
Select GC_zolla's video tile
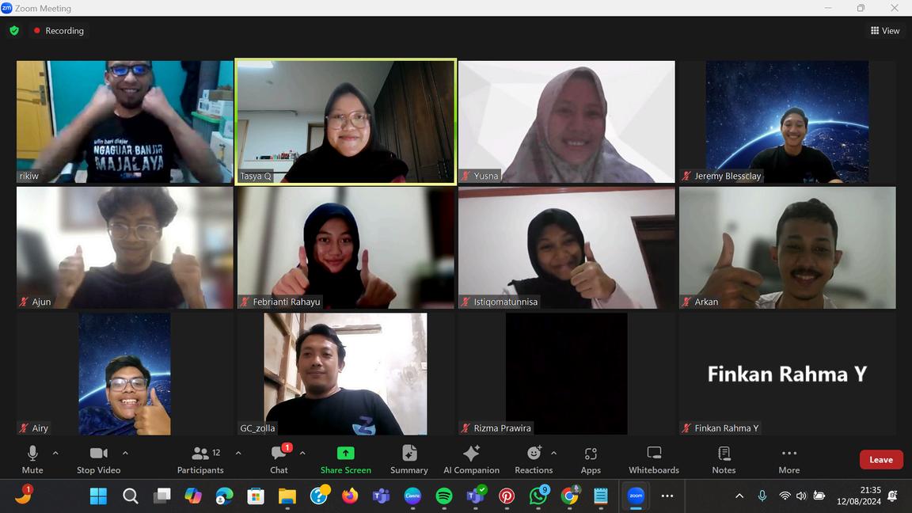345,374
